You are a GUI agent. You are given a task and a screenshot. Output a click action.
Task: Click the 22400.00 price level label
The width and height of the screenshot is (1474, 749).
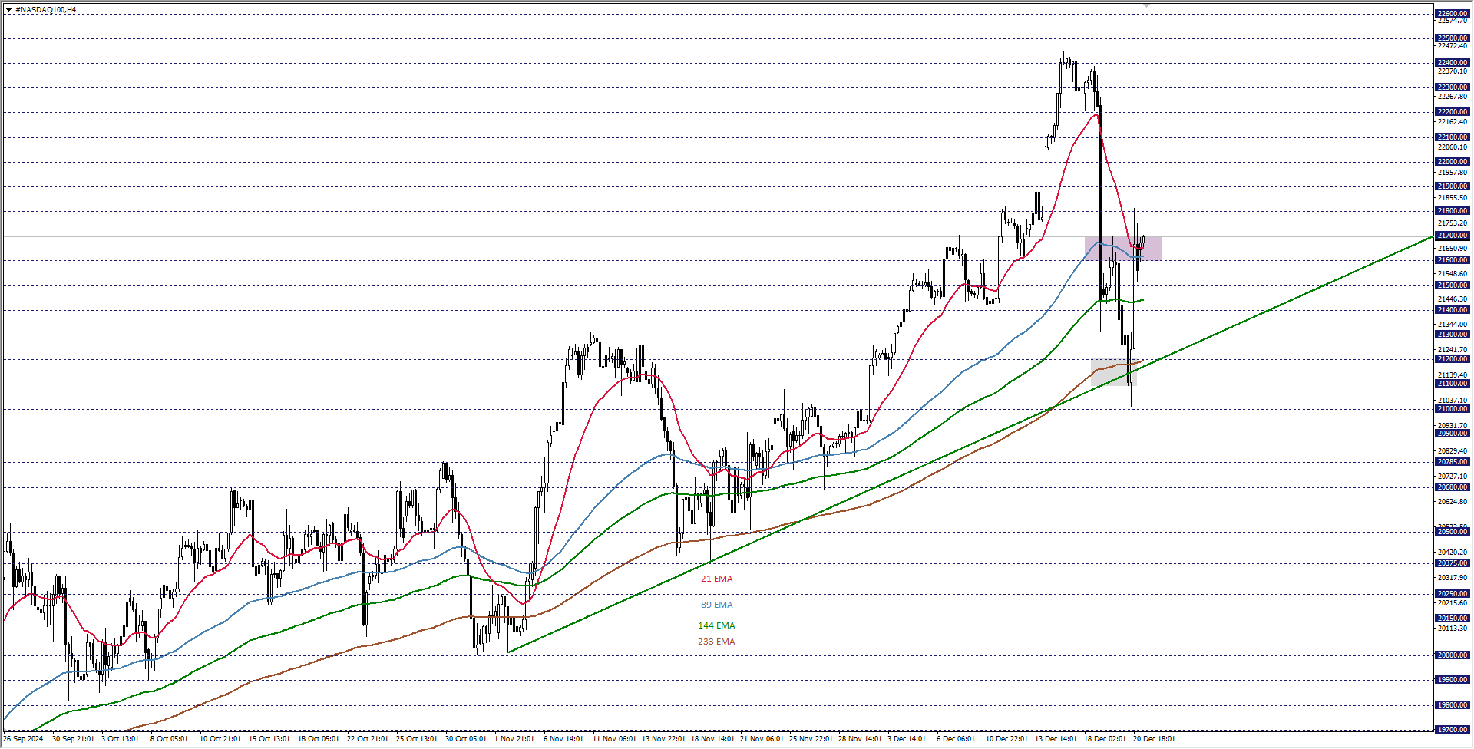(1452, 63)
